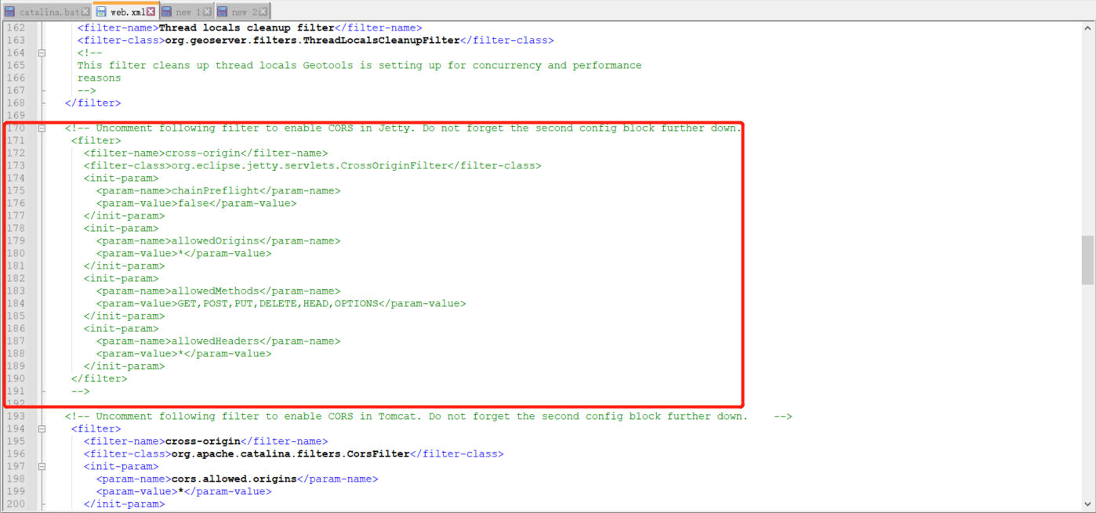Click bold 'cross-origin' filter-name on line 195
Viewport: 1096px width, 513px height.
point(202,442)
